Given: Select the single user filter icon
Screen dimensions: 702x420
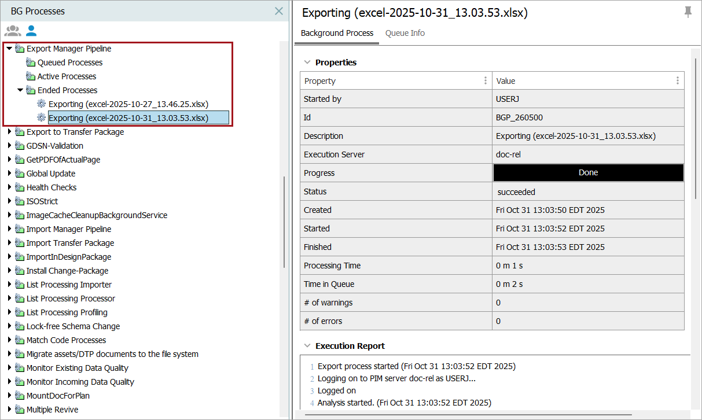Looking at the screenshot, I should point(31,31).
